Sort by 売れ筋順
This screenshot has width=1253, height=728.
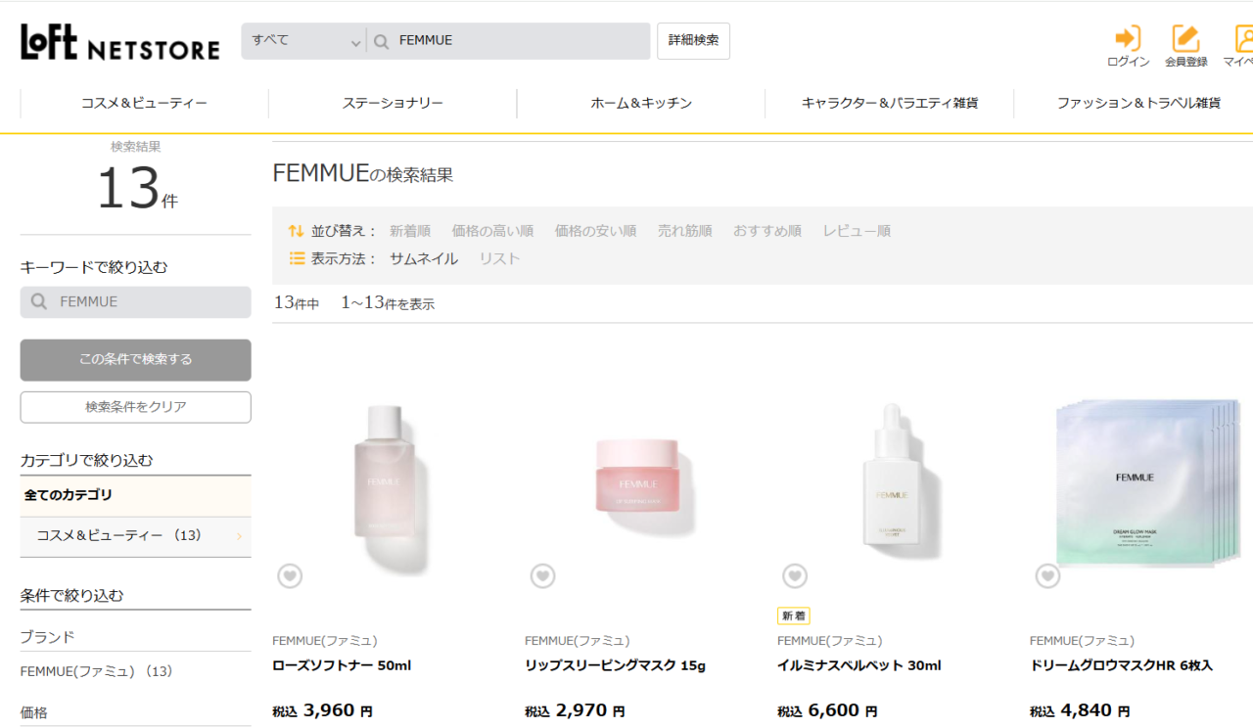(685, 231)
